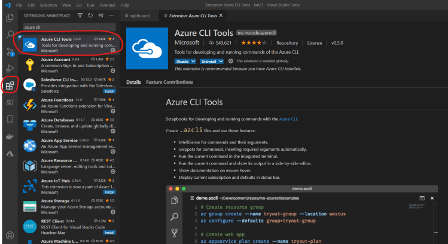Click the star rating of Azure CLI Tools
The height and width of the screenshot is (244, 448).
254,43
